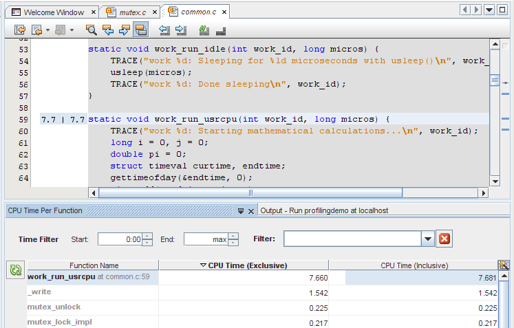
Task: Increment the Start time spinner
Action: 147,236
